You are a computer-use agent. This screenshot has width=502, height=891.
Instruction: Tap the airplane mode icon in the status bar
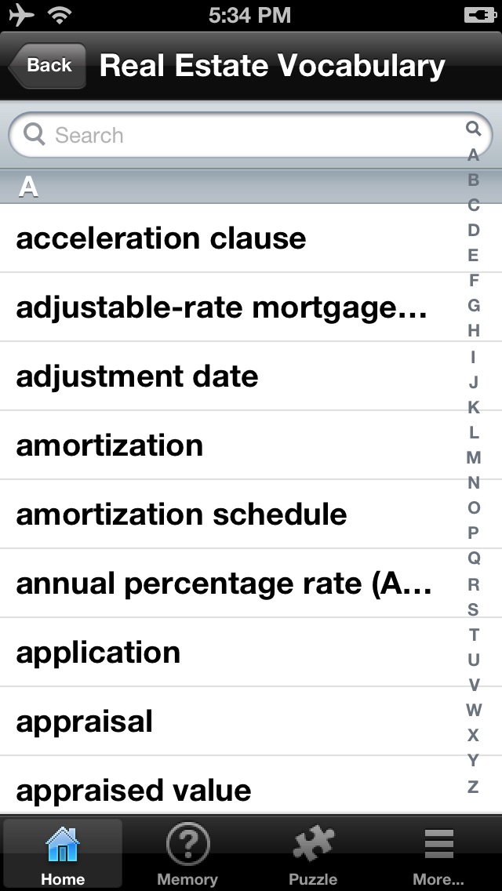click(22, 15)
